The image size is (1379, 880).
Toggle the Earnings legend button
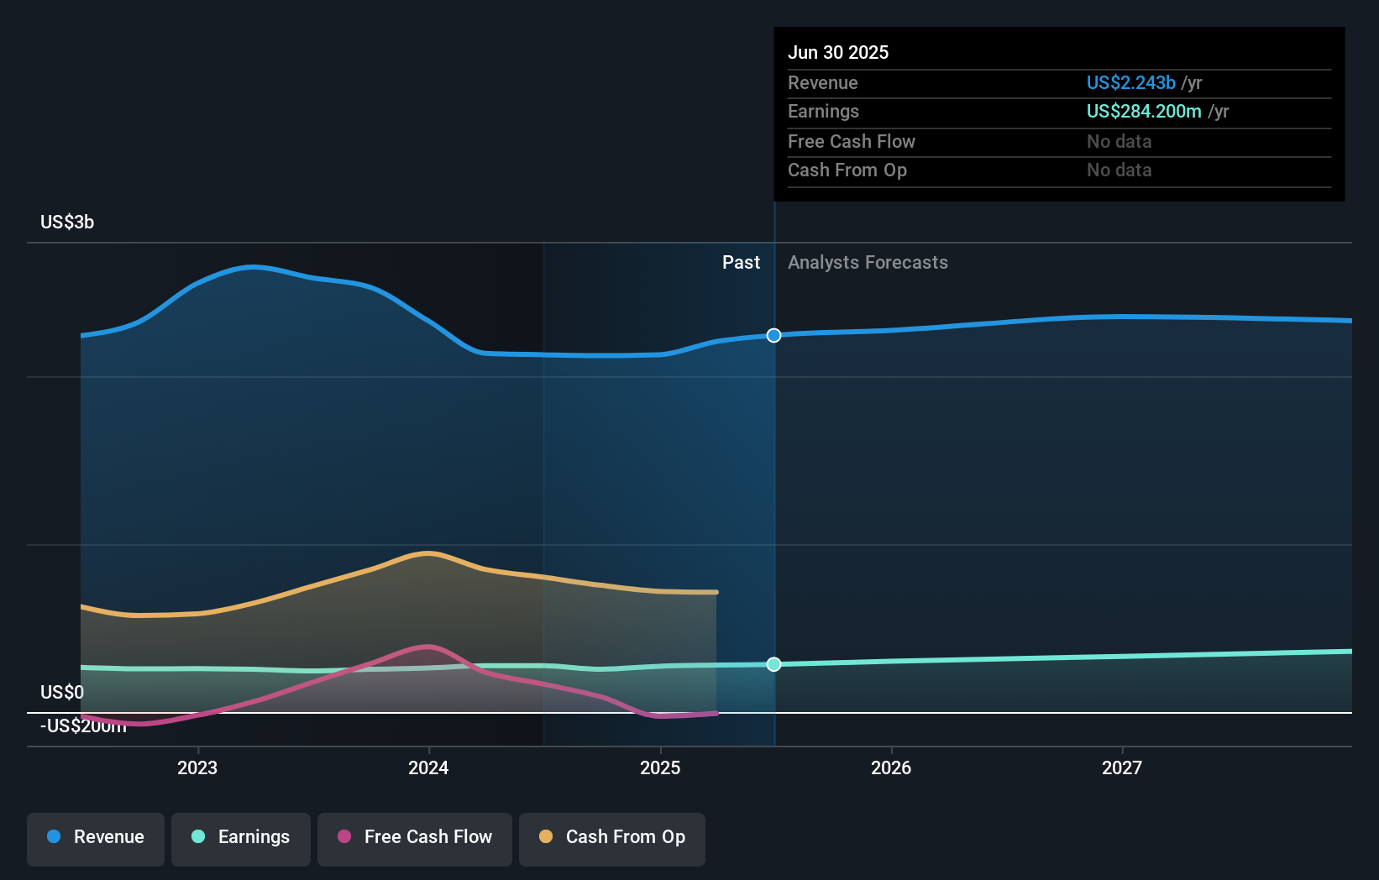241,839
